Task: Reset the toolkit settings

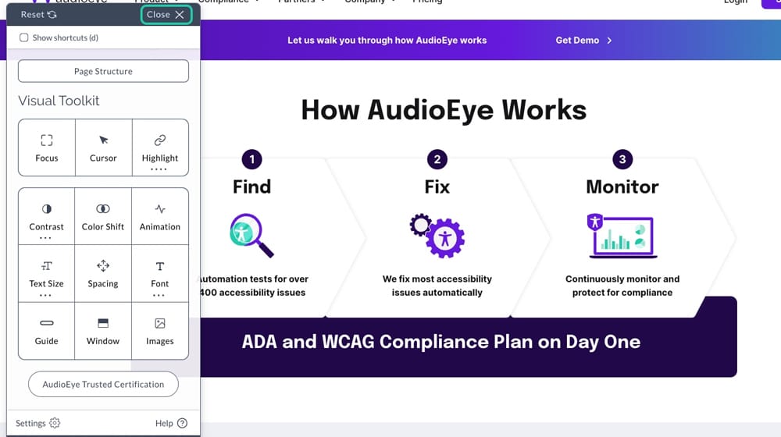Action: coord(38,14)
